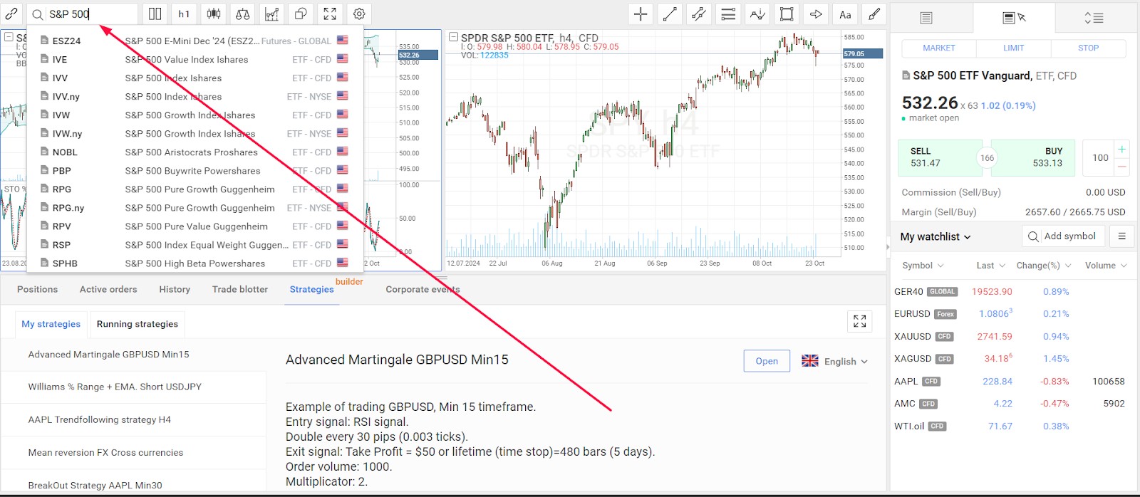Open the watchlist hamburger menu

click(1121, 236)
